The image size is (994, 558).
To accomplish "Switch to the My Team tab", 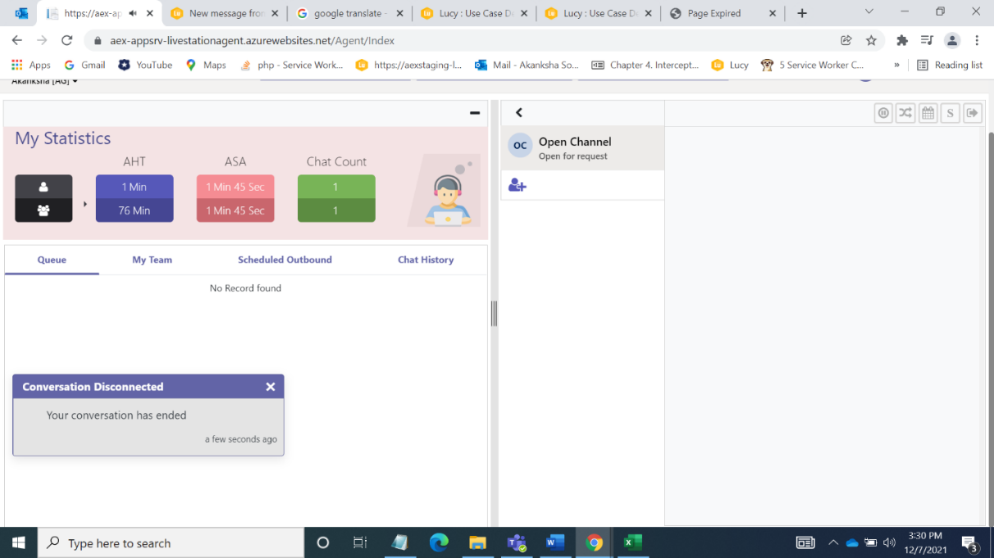I will click(152, 260).
